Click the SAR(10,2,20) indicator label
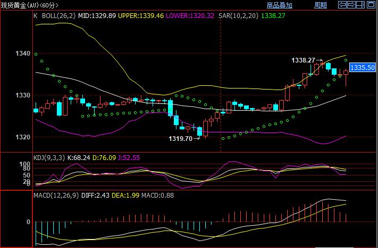378x248 pixels. [x=238, y=16]
